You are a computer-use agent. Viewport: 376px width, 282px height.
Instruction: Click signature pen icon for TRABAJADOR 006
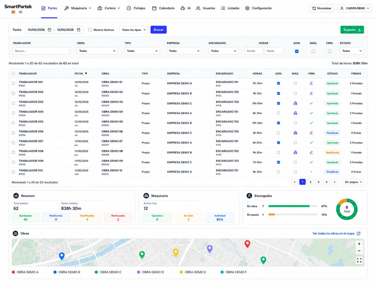click(311, 133)
